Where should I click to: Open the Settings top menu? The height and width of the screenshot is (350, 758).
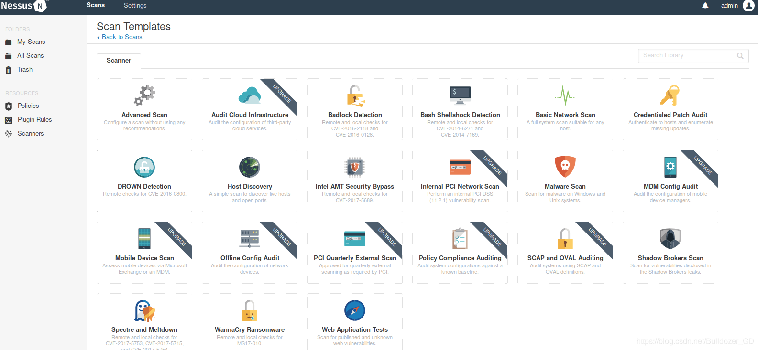135,6
